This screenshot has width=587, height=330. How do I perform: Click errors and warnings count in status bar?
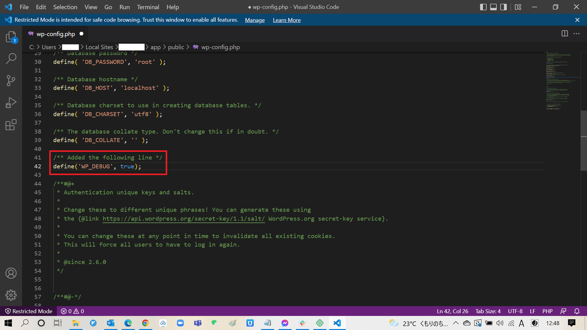[72, 311]
